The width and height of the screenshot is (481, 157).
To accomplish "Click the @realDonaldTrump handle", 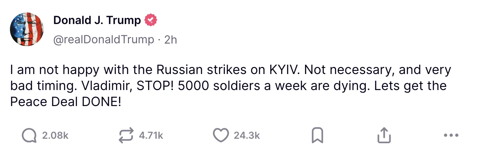I will pos(104,39).
